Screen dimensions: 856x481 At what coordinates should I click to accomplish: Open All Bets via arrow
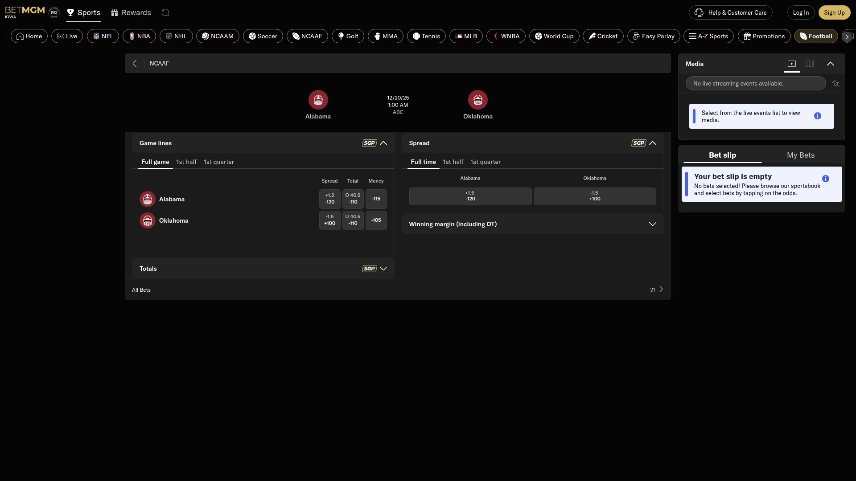[661, 289]
